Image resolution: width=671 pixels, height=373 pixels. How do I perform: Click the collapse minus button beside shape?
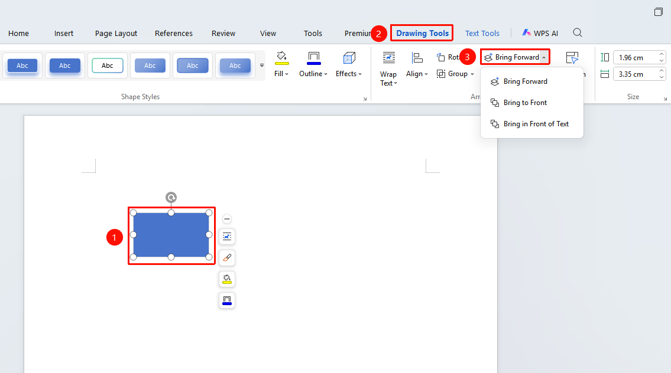227,219
